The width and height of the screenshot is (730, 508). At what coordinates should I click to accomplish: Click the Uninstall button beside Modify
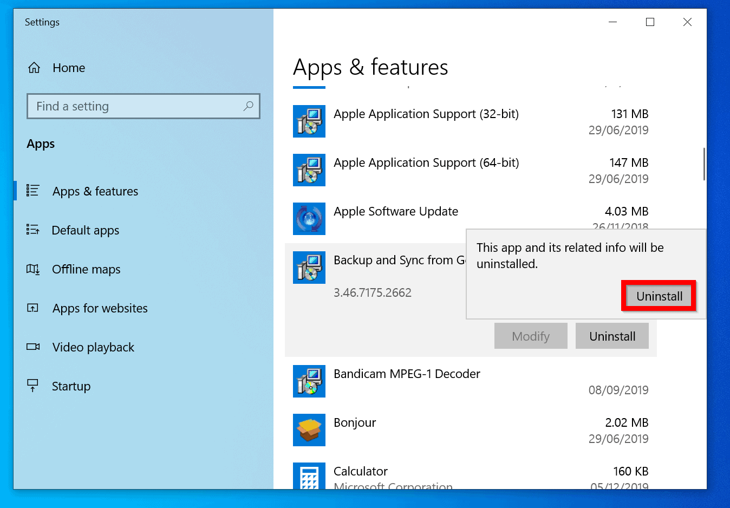coord(612,336)
